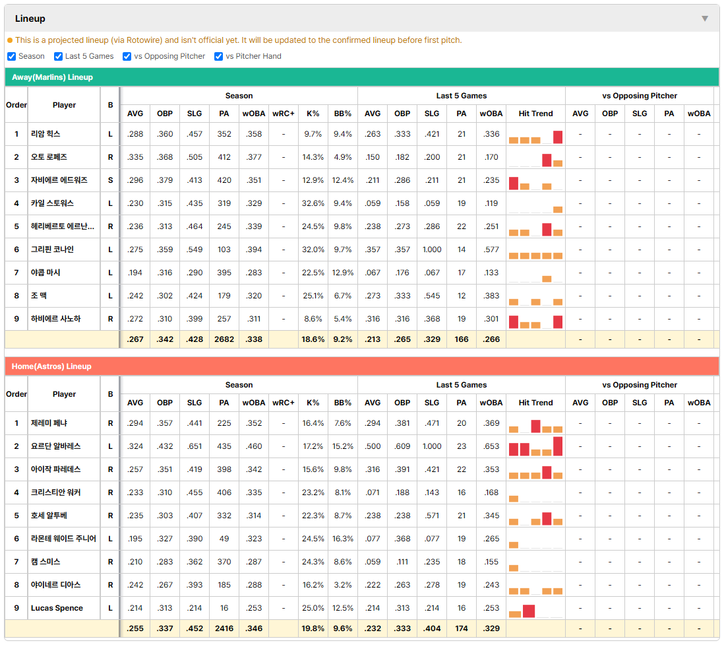View 요르단 알바레스 hit trend chart
Viewport: 724px width, 645px height.
pos(535,446)
